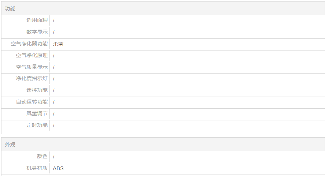
Task: Select the 空气净化原理 row label
Action: [32, 56]
